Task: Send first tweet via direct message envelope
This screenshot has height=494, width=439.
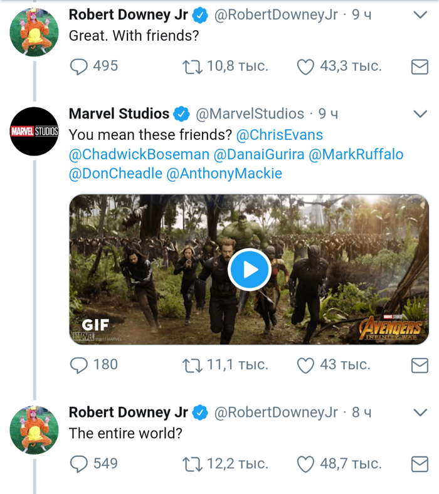Action: click(419, 66)
